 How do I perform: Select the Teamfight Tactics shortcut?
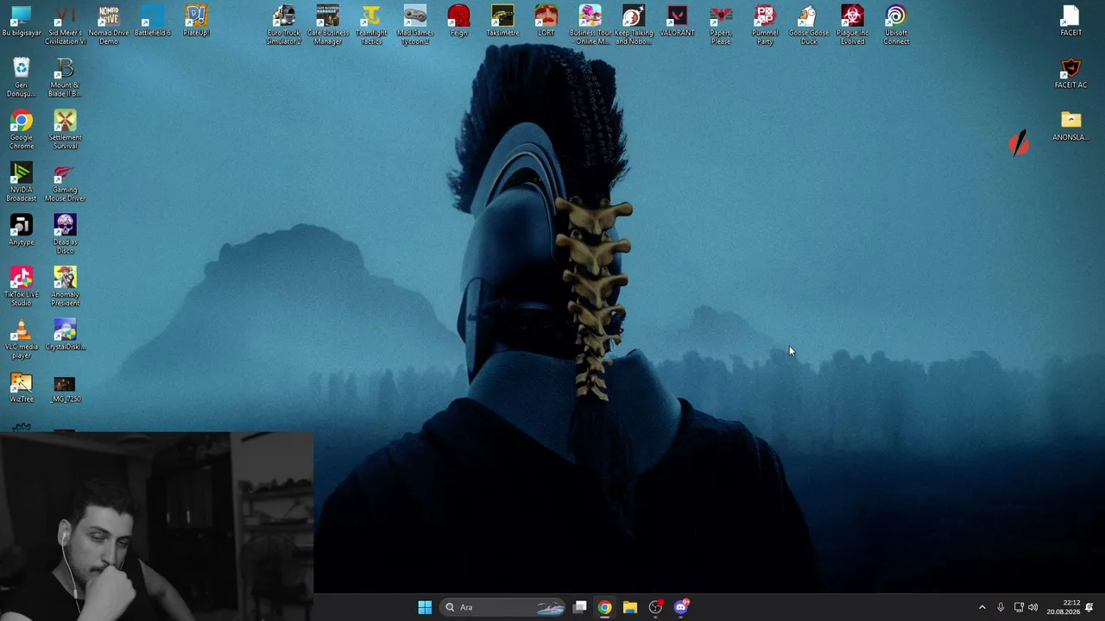(x=371, y=24)
